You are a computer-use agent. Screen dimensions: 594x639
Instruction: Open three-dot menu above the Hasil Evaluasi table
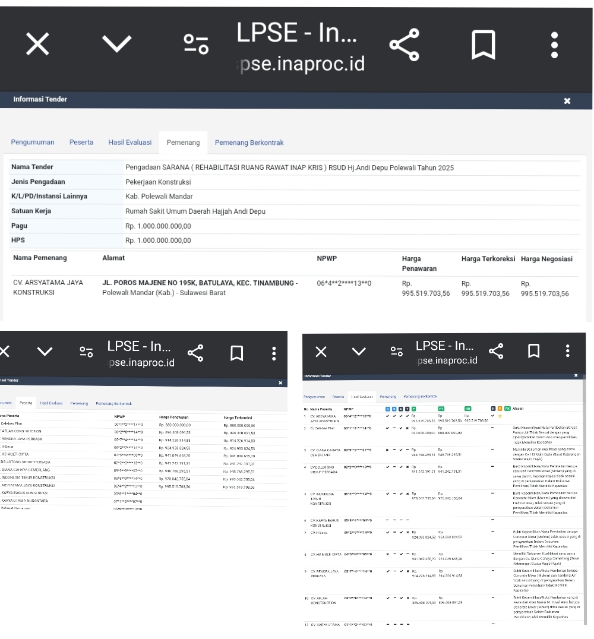click(x=568, y=351)
